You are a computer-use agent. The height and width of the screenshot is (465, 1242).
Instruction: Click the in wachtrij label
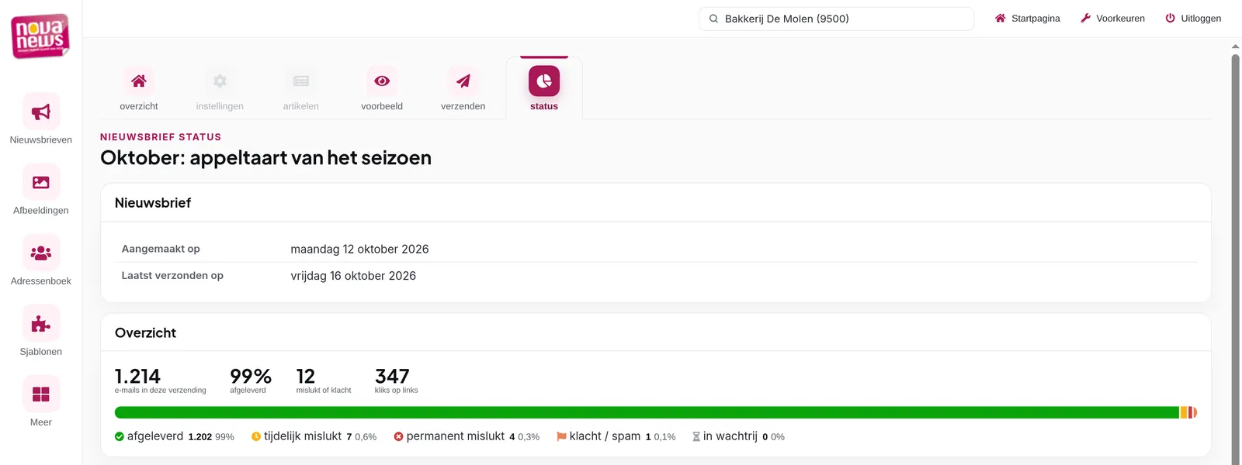[x=730, y=436]
